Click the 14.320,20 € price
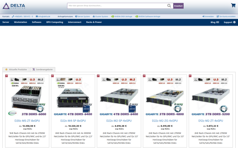This screenshot has width=238, height=148. [x=75, y=126]
